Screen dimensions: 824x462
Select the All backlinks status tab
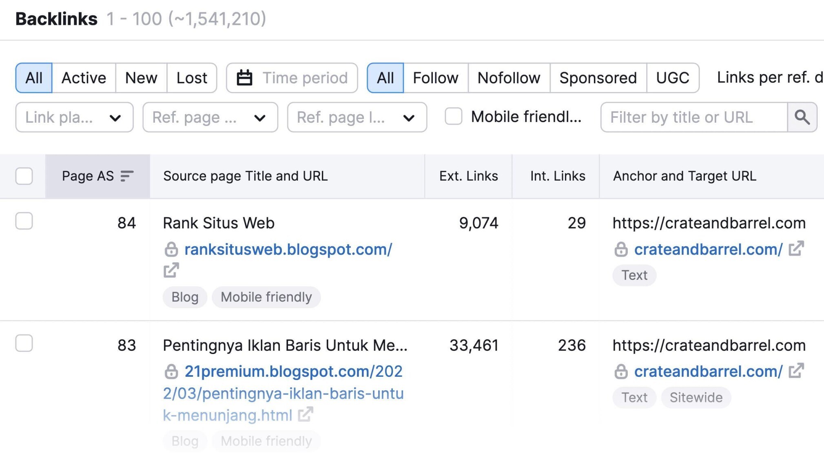(34, 78)
